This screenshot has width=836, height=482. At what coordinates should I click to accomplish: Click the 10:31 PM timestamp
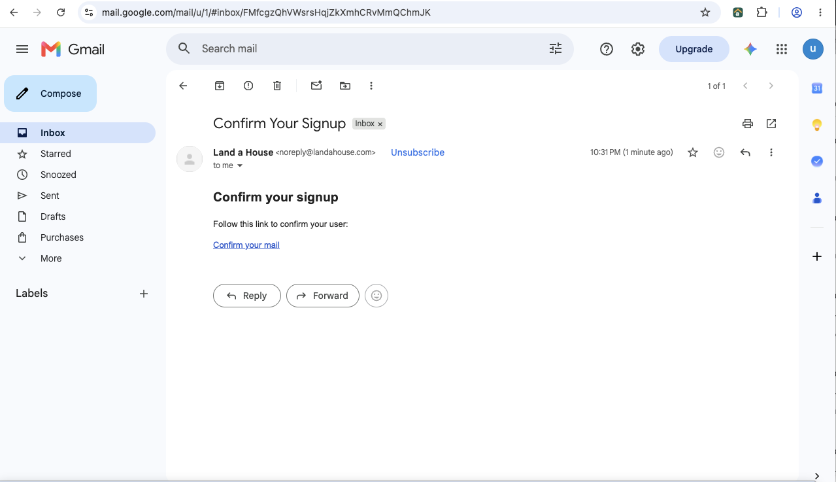[x=631, y=152]
